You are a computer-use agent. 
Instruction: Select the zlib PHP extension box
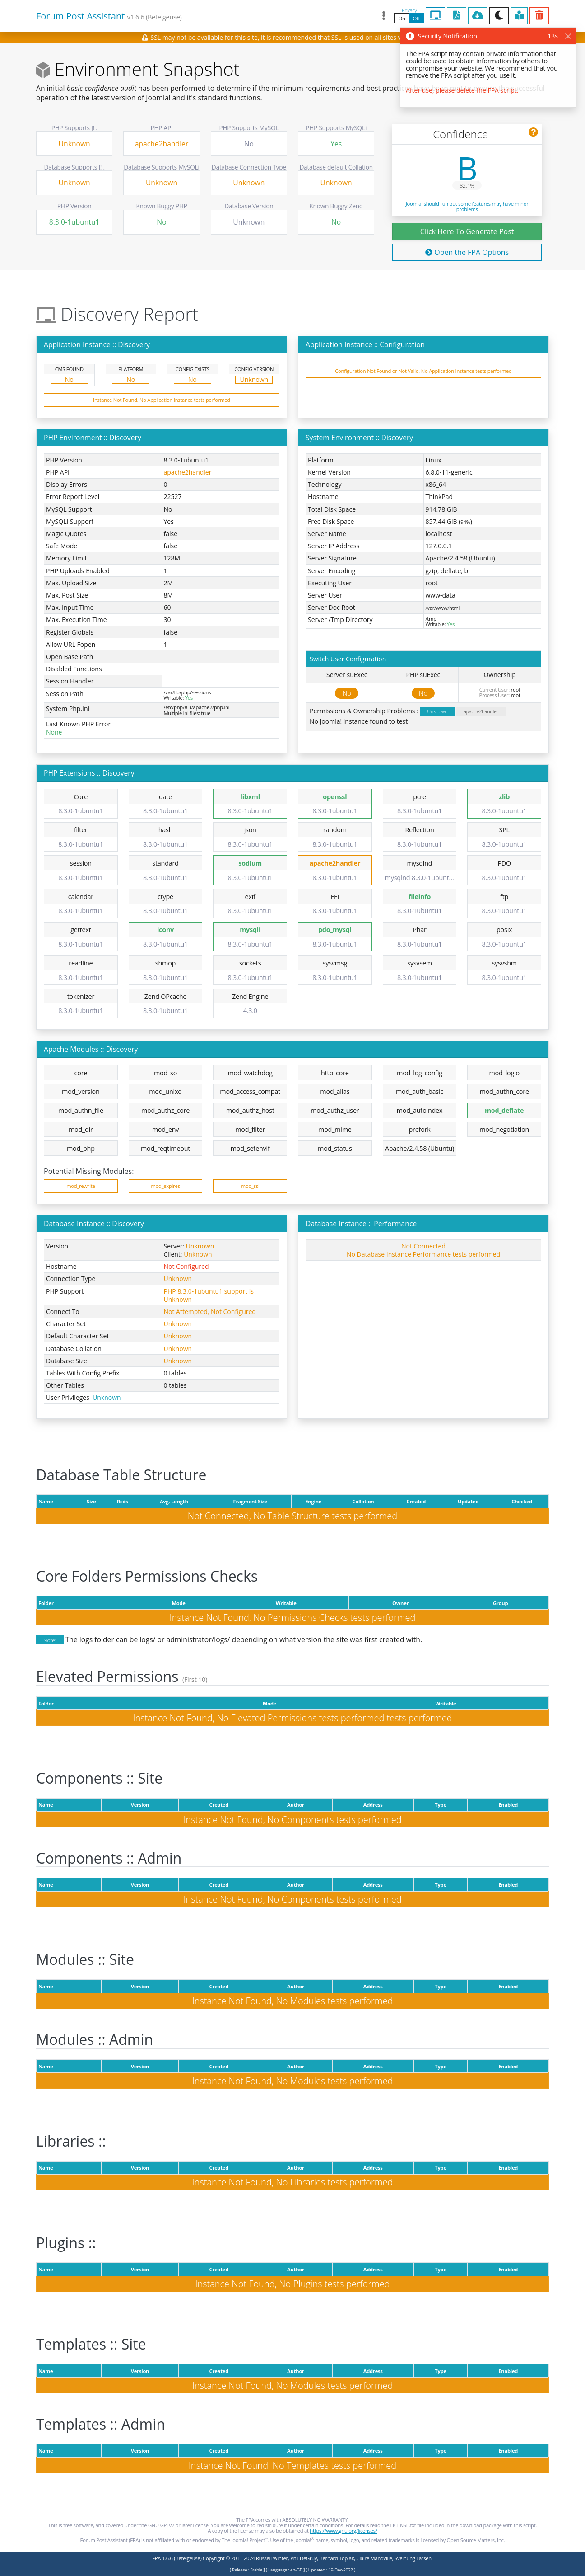point(504,804)
